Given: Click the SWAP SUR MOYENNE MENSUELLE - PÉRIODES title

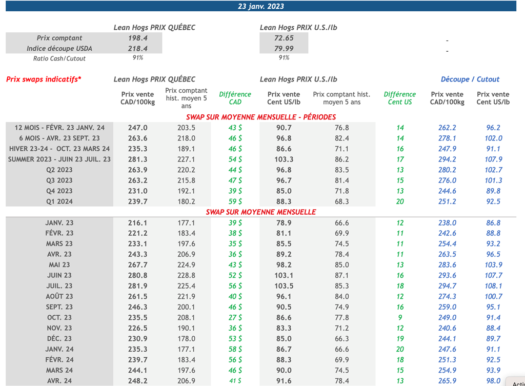Looking at the screenshot, I should pyautogui.click(x=261, y=117).
